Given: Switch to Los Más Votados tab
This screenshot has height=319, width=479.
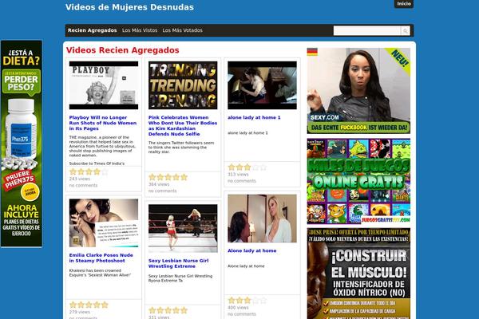Looking at the screenshot, I should 182,30.
